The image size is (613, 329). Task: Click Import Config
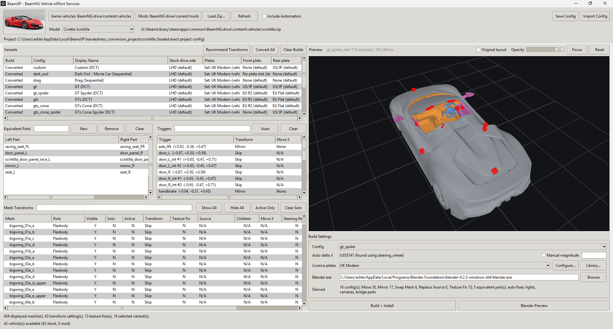click(x=595, y=16)
